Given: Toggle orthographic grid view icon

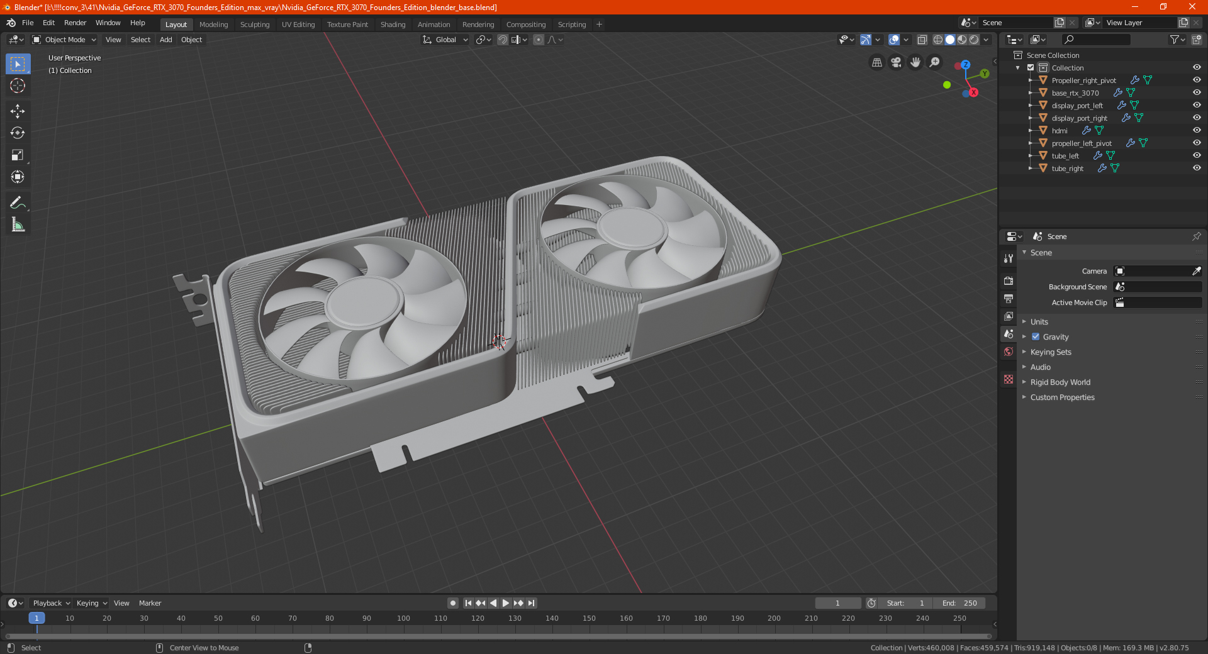Looking at the screenshot, I should point(876,62).
